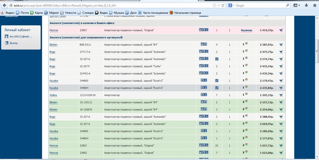The image size is (319, 160).
Task: Toggle the checkbox in Boge 2 574,74р. row
Action: click(217, 59)
